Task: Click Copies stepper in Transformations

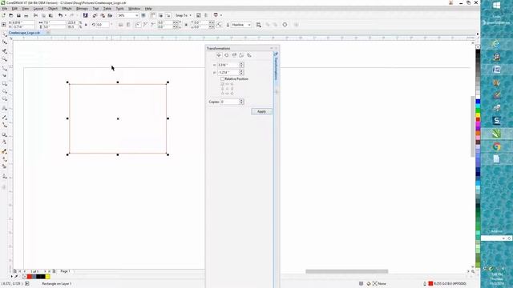Action: [241, 102]
